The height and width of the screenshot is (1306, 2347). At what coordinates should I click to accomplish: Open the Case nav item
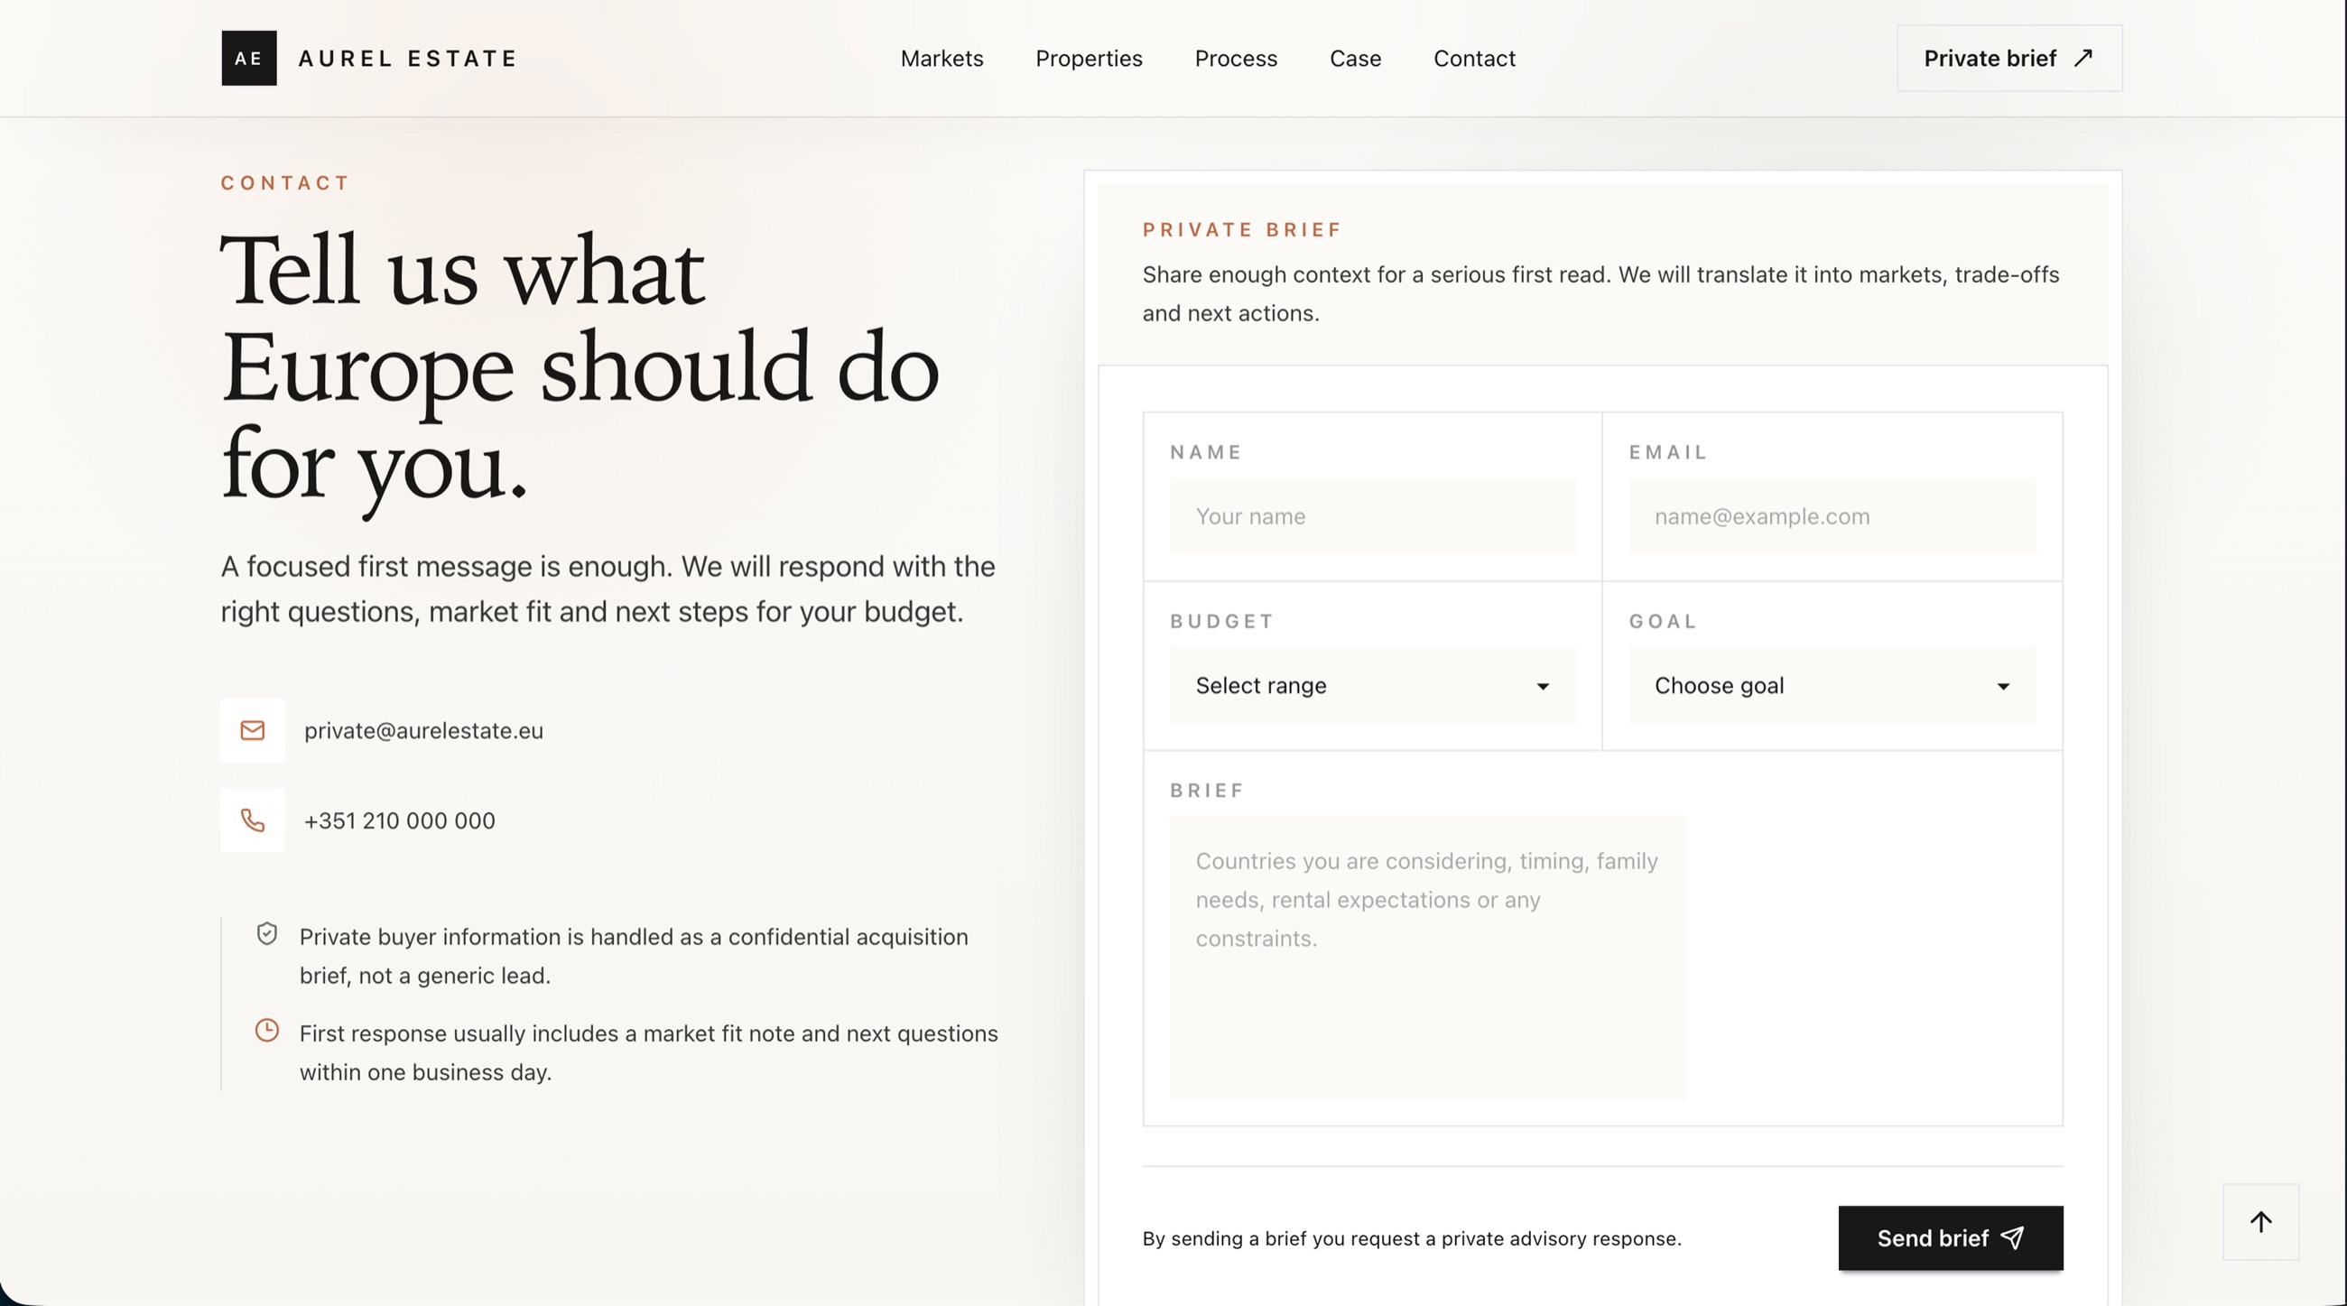1355,59
